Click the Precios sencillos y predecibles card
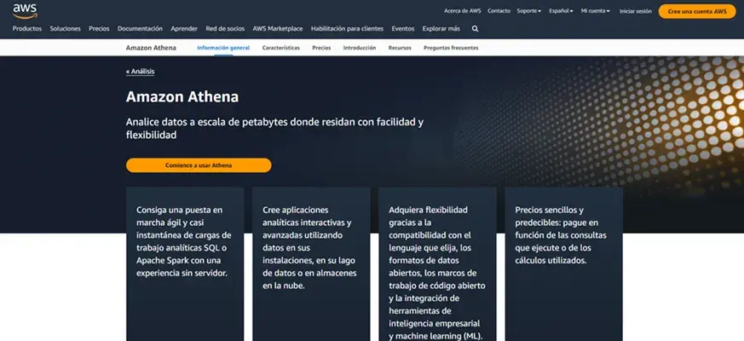This screenshot has width=744, height=341. (563, 256)
